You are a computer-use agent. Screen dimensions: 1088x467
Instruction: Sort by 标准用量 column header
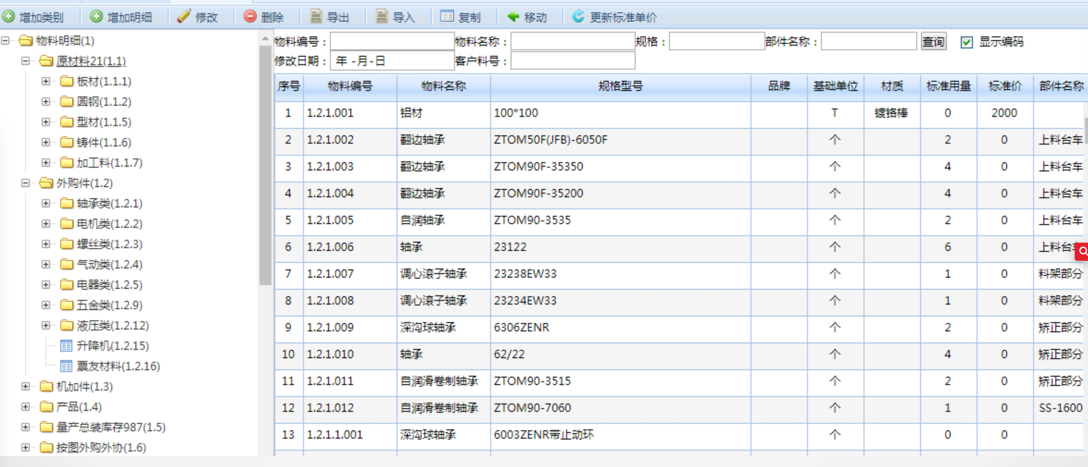tap(948, 86)
